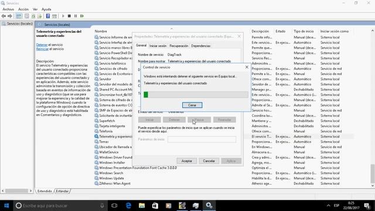The height and width of the screenshot is (211, 375).
Task: Click Cerrar in the Control de servicio dialog
Action: tap(192, 105)
